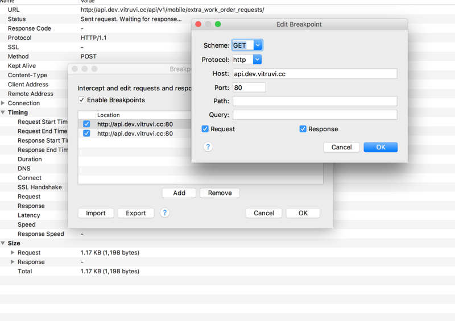Click the Location column header
The width and height of the screenshot is (455, 321).
pyautogui.click(x=108, y=115)
